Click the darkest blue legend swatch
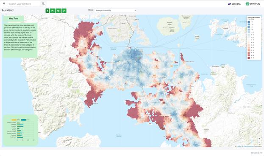This screenshot has width=264, height=156. 249,22
